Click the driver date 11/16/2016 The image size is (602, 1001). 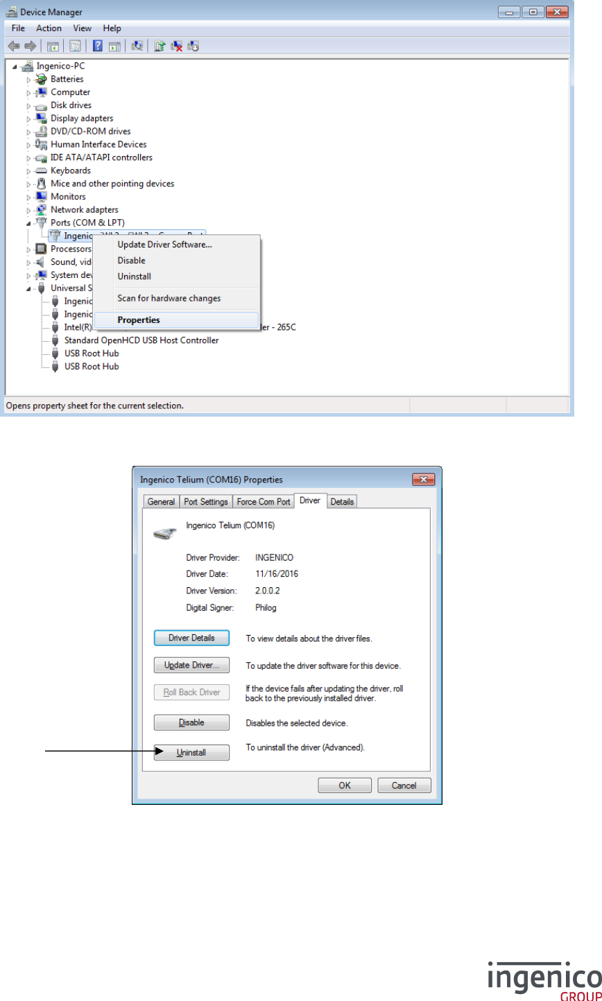(x=277, y=574)
